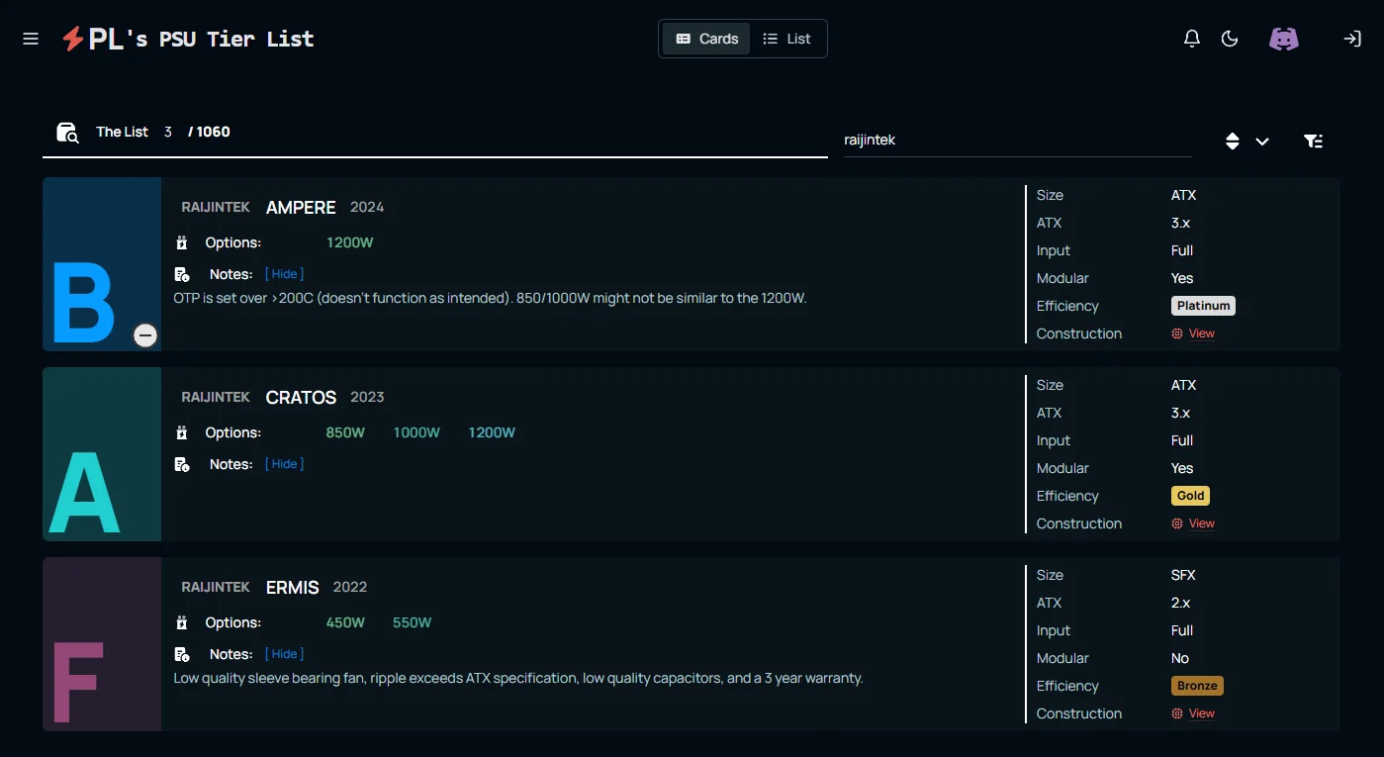1384x757 pixels.
Task: Click the "OTP is set over" AMPERE note
Action: pos(490,298)
